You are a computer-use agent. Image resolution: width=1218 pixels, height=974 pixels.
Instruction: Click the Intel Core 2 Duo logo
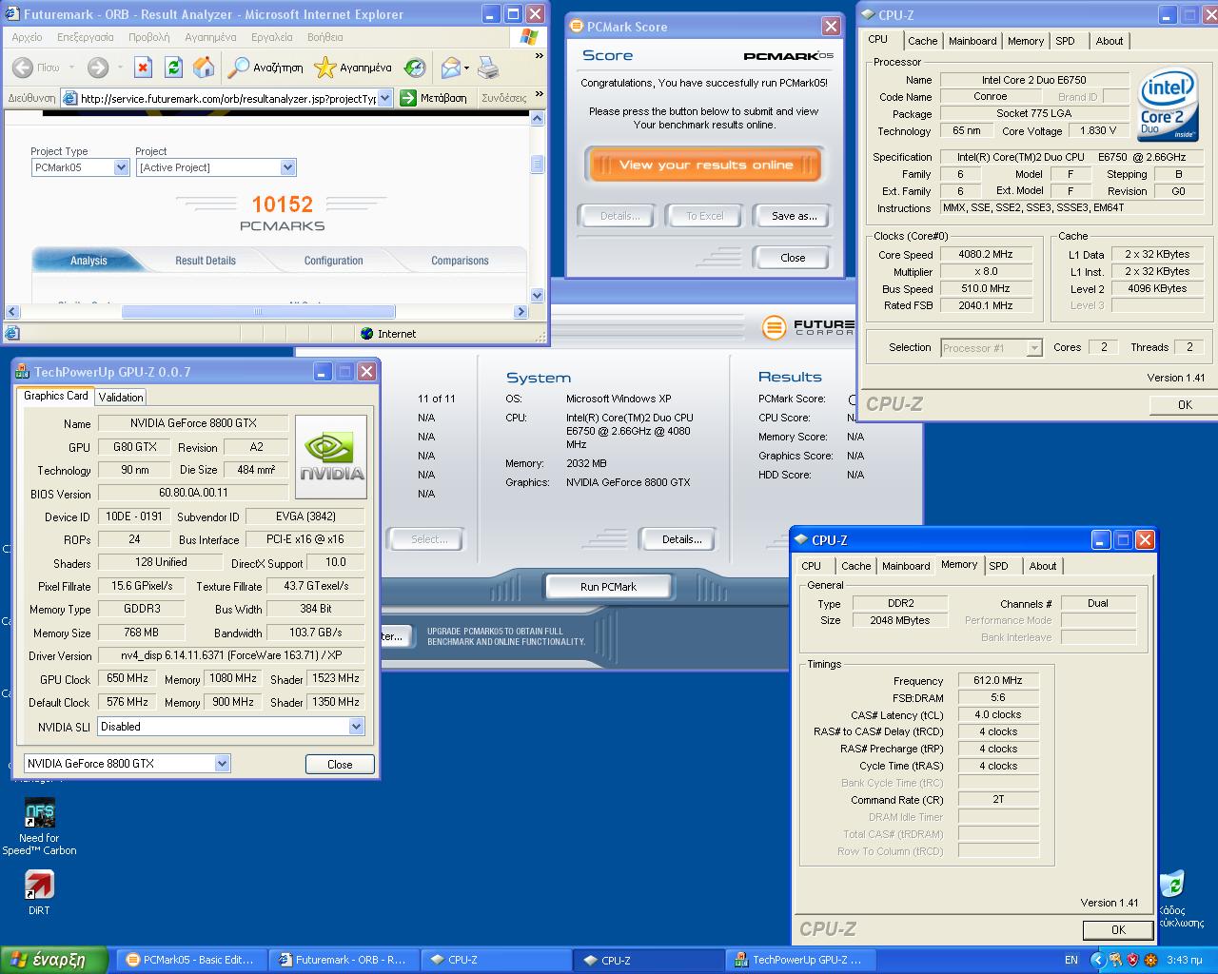[x=1167, y=104]
